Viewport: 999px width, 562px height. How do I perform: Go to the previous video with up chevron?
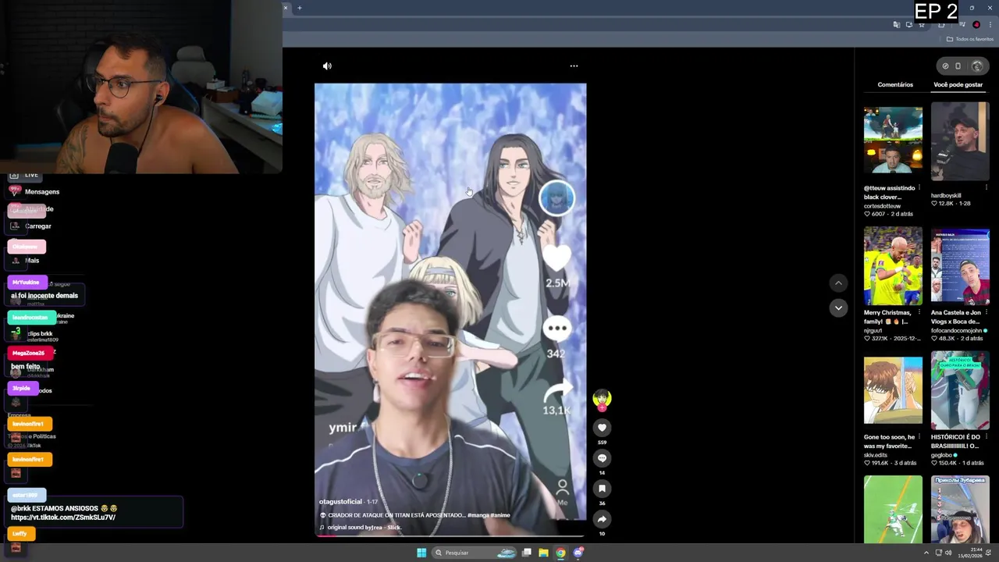(x=838, y=283)
